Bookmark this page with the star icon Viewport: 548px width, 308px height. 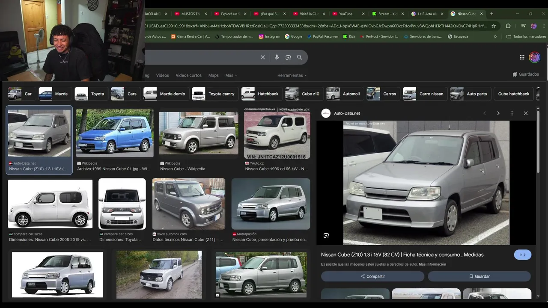click(494, 26)
